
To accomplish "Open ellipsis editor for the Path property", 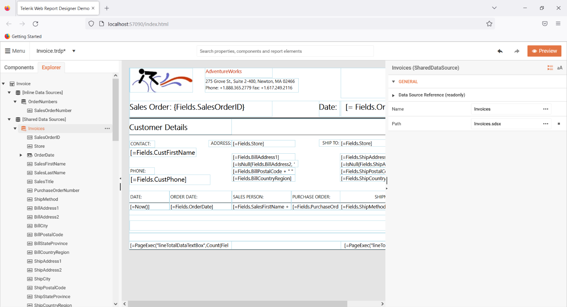I will tap(546, 123).
